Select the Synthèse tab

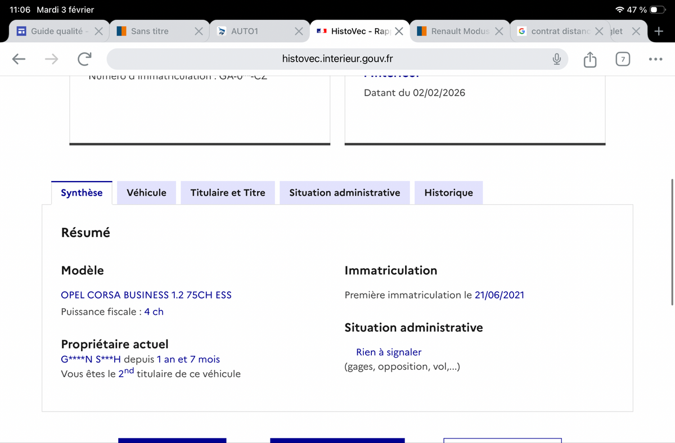pos(82,193)
